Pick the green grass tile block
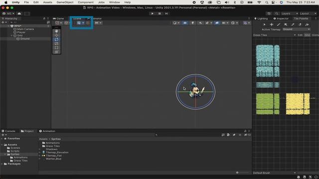 (268, 104)
